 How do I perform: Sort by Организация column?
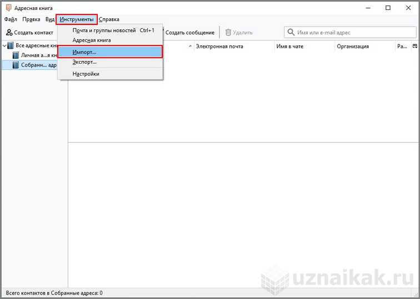365,47
